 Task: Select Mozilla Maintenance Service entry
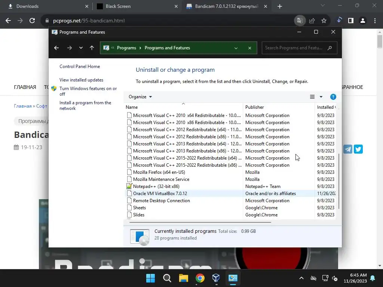tap(231, 179)
